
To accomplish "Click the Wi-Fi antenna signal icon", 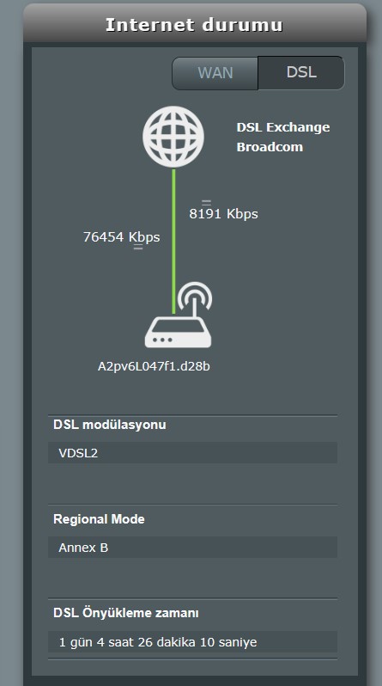I will click(195, 299).
